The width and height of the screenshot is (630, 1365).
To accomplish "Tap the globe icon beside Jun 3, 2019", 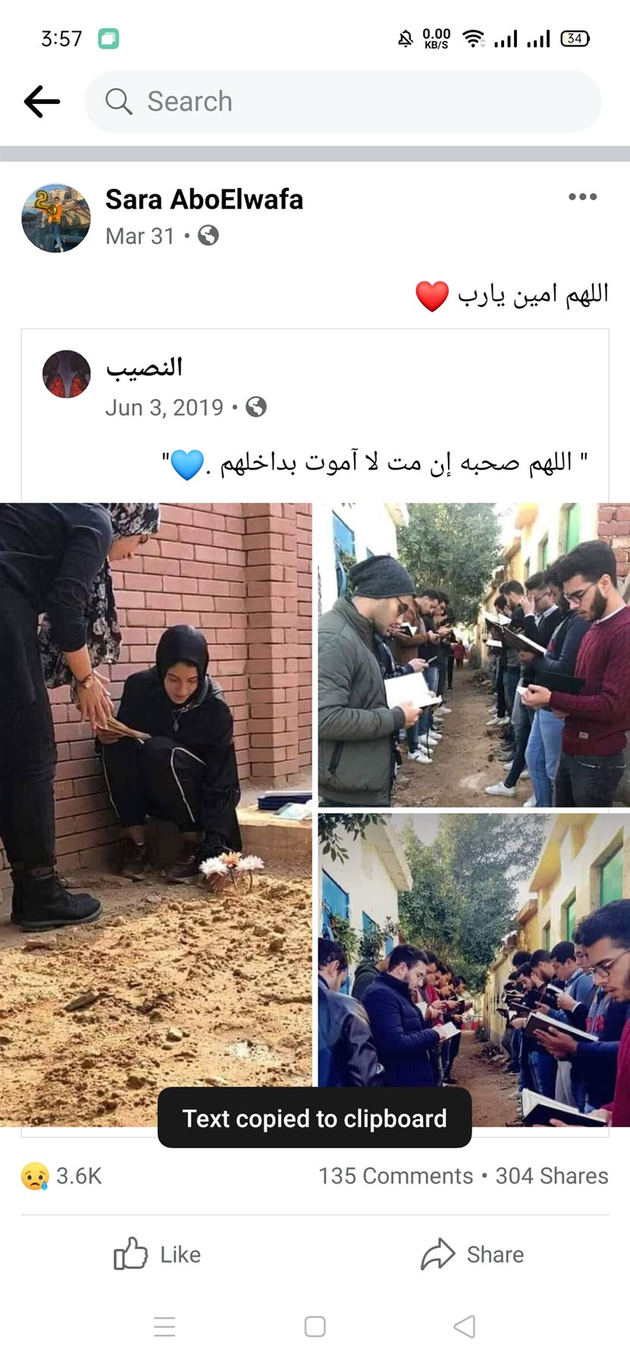I will (256, 407).
